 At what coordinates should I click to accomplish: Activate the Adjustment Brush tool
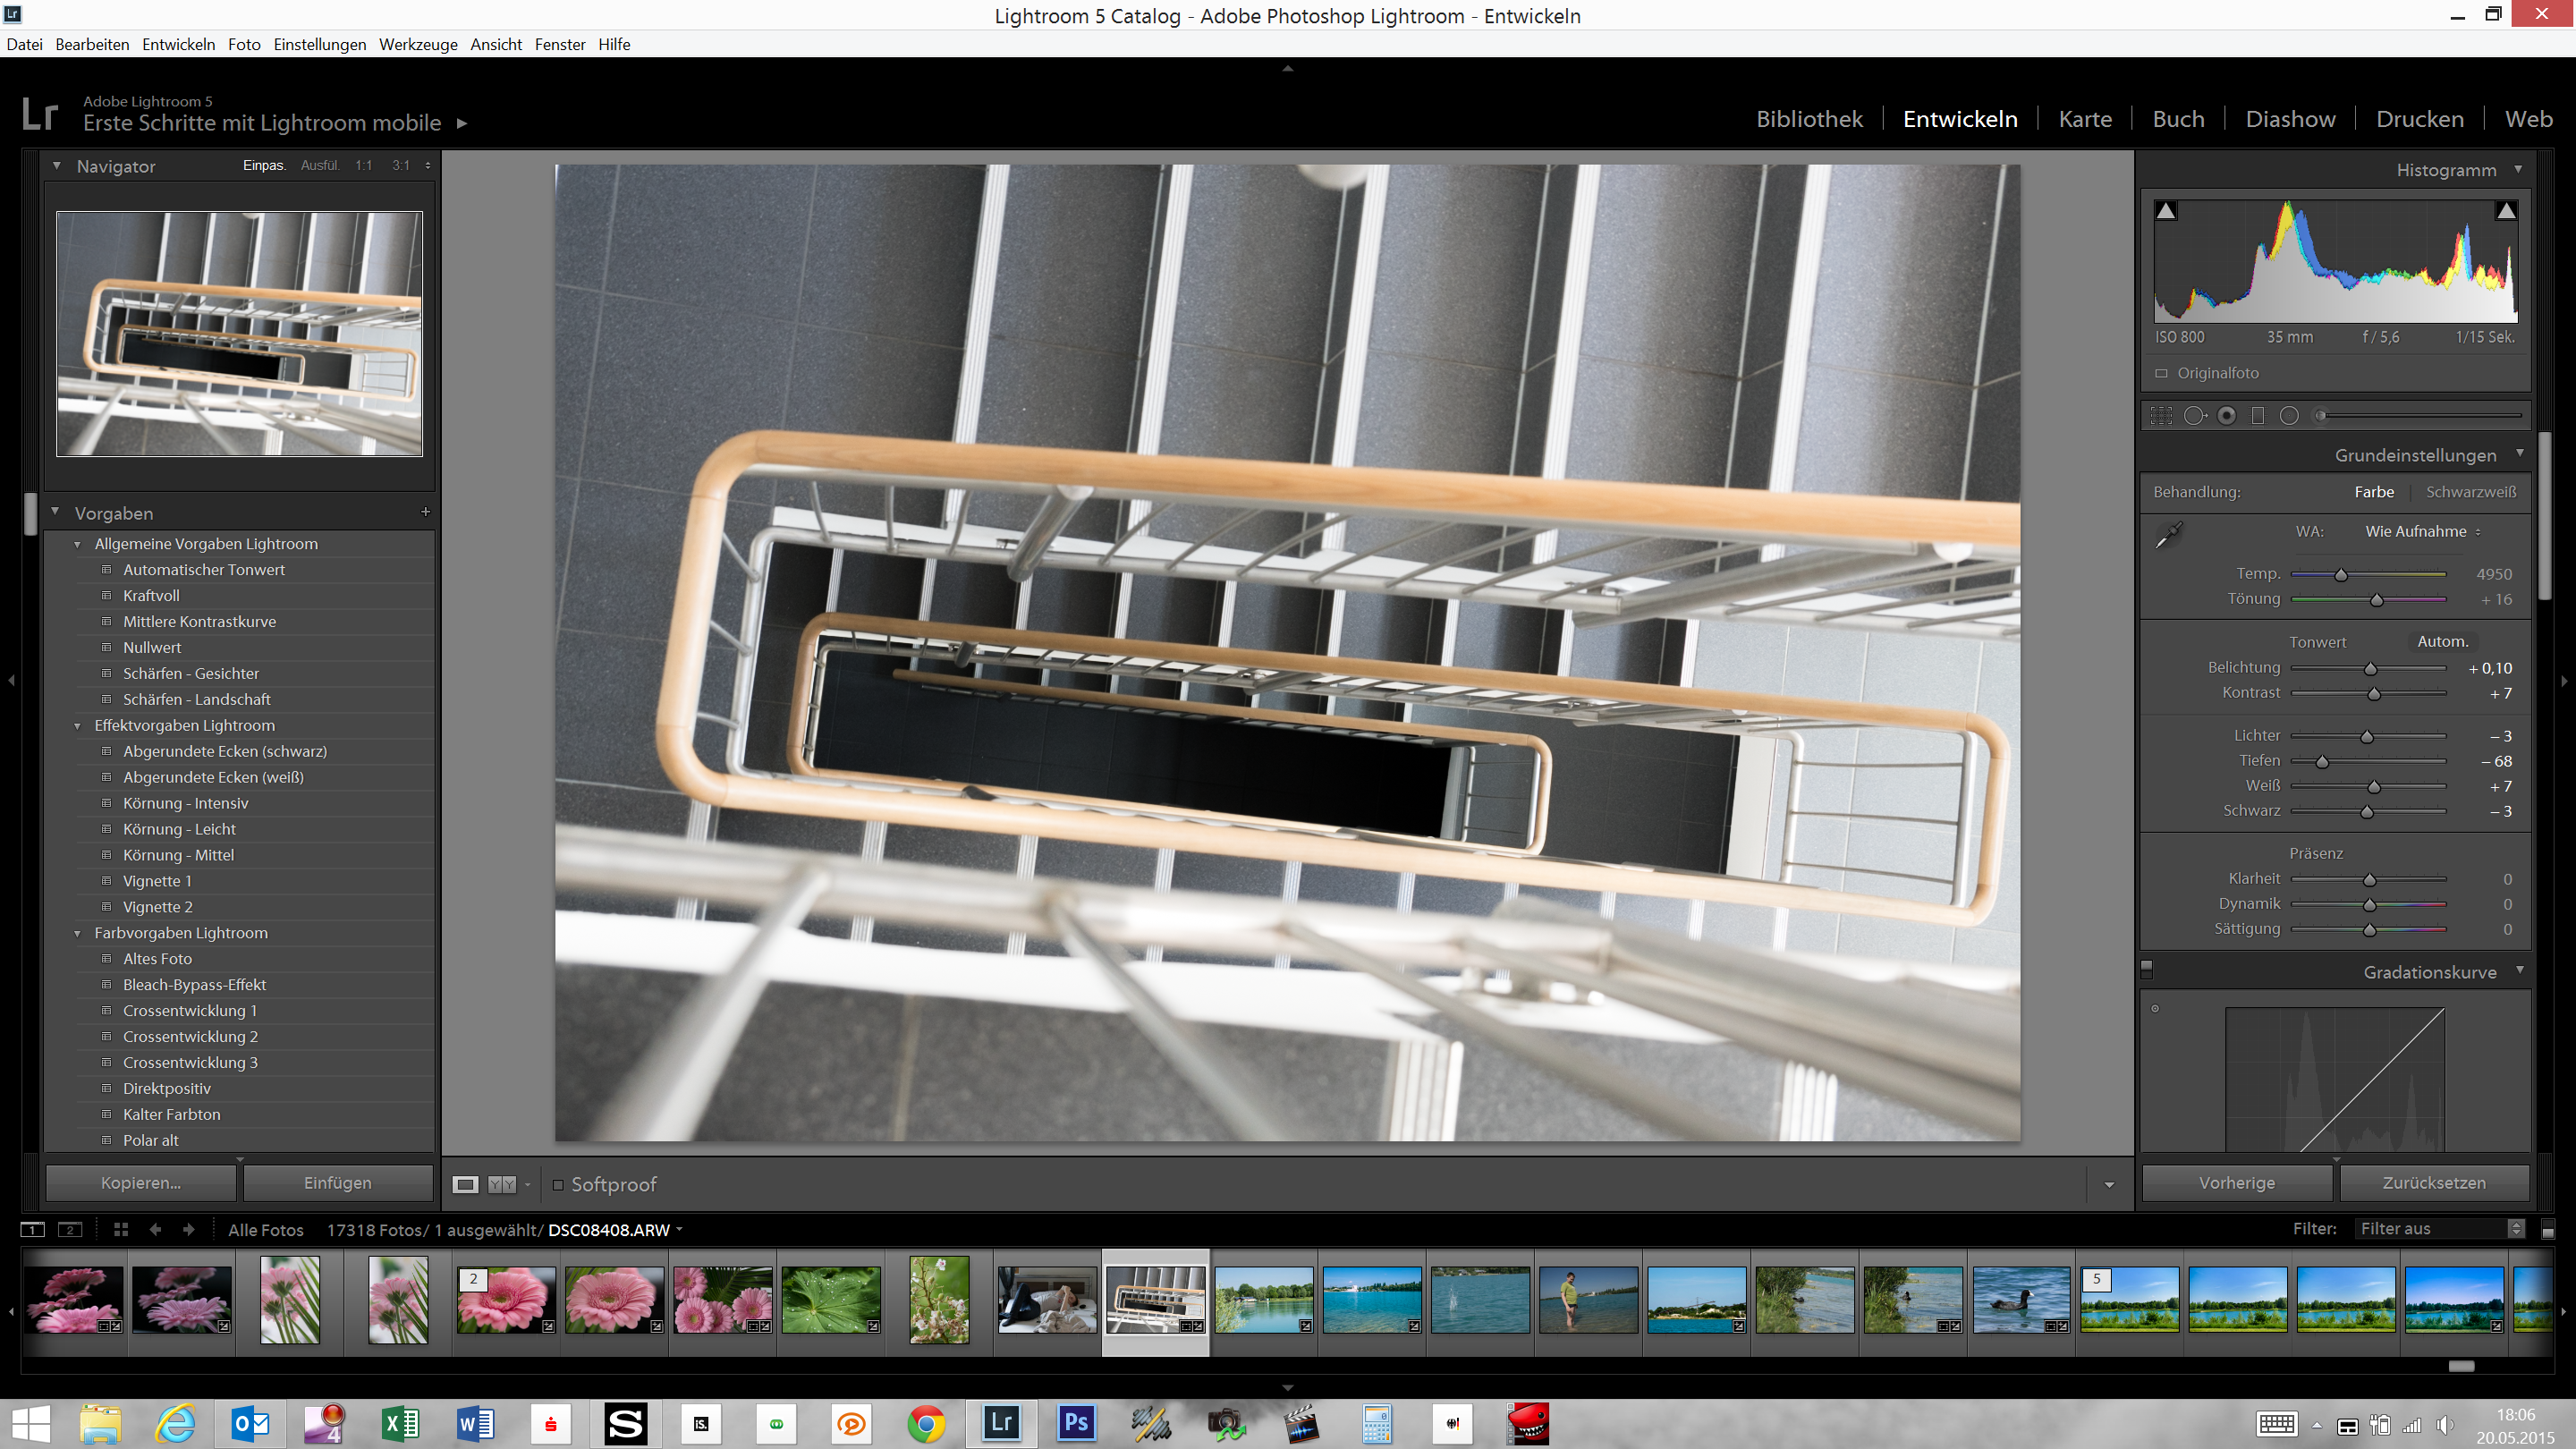[2319, 416]
